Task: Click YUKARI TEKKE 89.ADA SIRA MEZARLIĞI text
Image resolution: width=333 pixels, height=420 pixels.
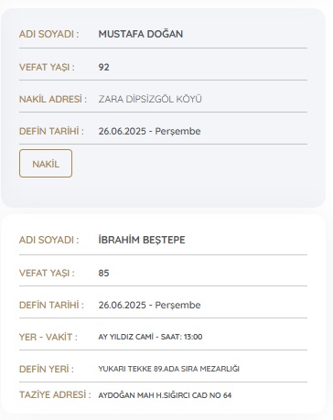Action: (x=169, y=369)
